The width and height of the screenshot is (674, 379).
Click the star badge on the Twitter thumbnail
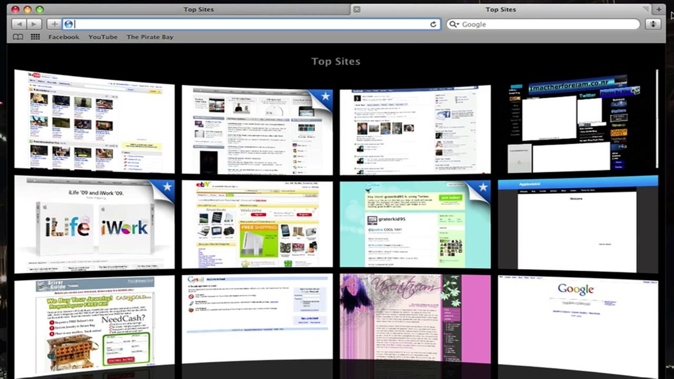point(482,187)
